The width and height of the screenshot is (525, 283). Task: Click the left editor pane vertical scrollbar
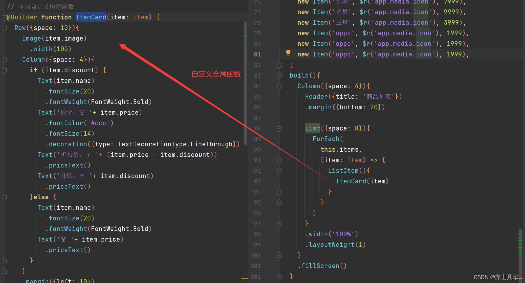pyautogui.click(x=245, y=82)
